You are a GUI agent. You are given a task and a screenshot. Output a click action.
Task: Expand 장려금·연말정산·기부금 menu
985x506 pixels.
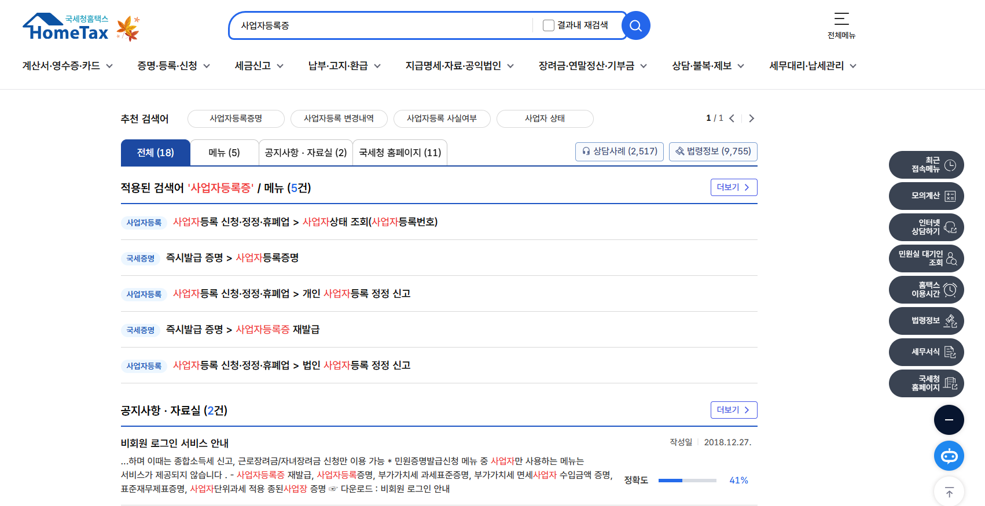tap(593, 66)
